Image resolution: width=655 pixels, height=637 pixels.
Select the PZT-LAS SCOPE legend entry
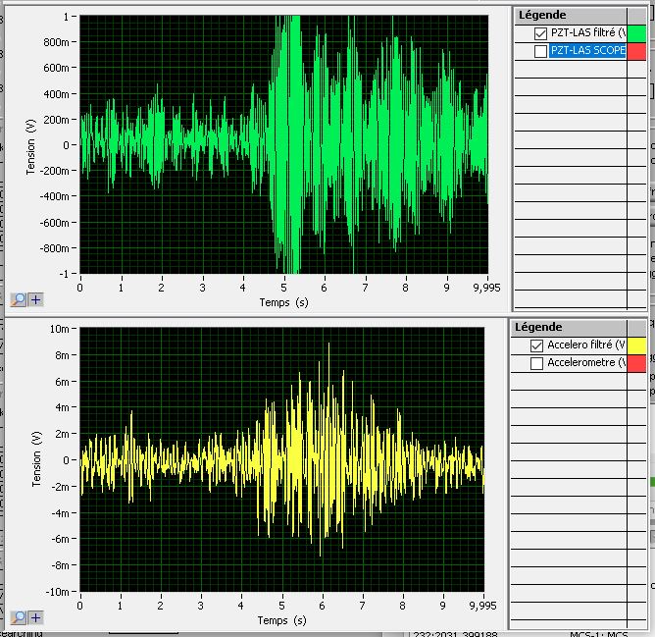pos(587,51)
